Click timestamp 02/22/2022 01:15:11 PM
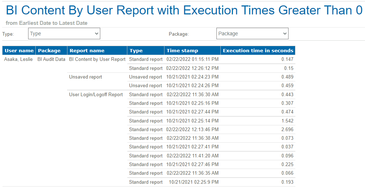This screenshot has width=365, height=192. 192,59
